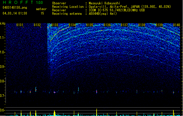Click the 1.1 kHz axis label

(x=3, y=38)
